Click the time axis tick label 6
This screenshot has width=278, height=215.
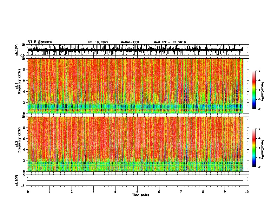click(159, 192)
